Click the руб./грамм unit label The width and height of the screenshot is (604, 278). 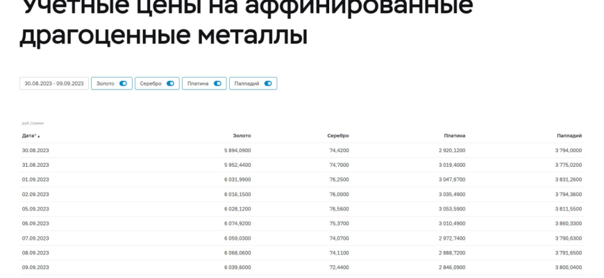click(x=33, y=123)
